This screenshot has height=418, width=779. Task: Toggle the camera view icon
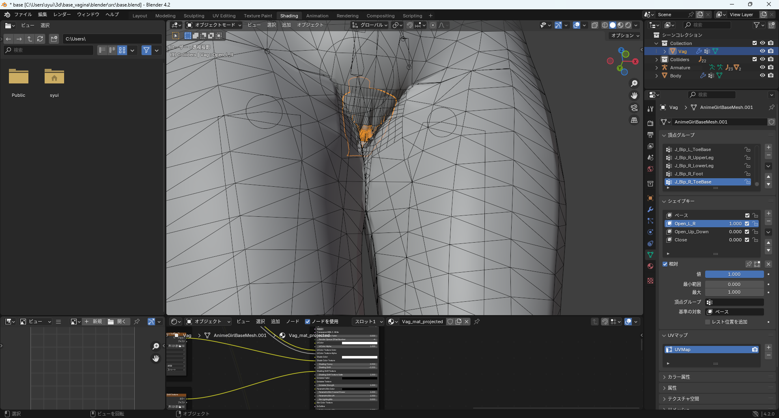pyautogui.click(x=634, y=108)
